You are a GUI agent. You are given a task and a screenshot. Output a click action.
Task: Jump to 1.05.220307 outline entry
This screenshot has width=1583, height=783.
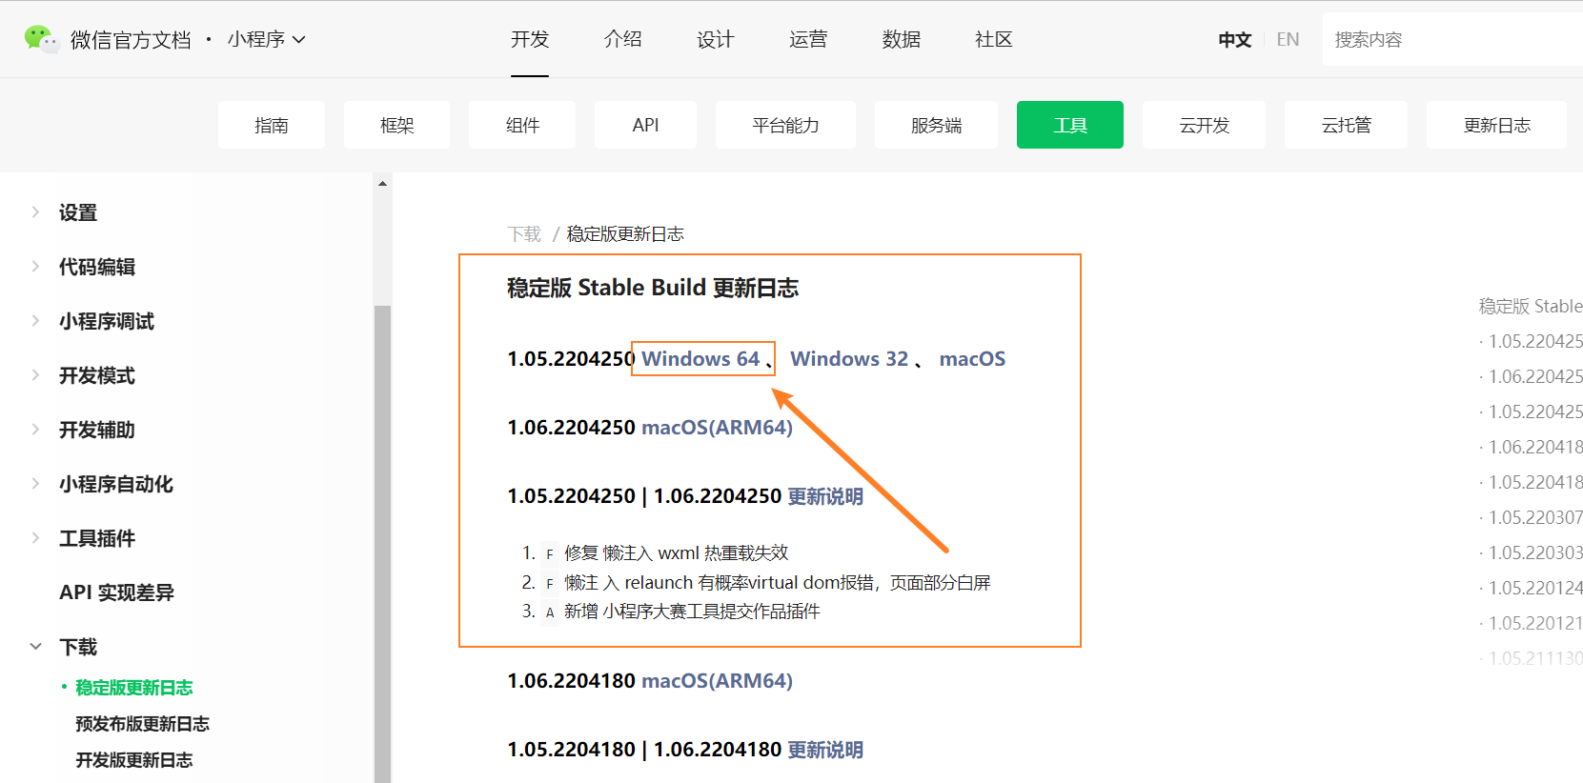(1535, 517)
